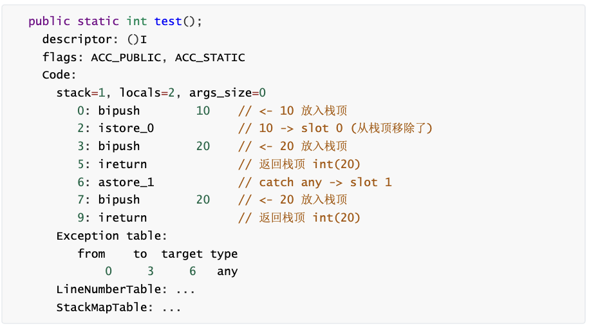Select the ACC_PUBLIC flag text

coord(126,57)
